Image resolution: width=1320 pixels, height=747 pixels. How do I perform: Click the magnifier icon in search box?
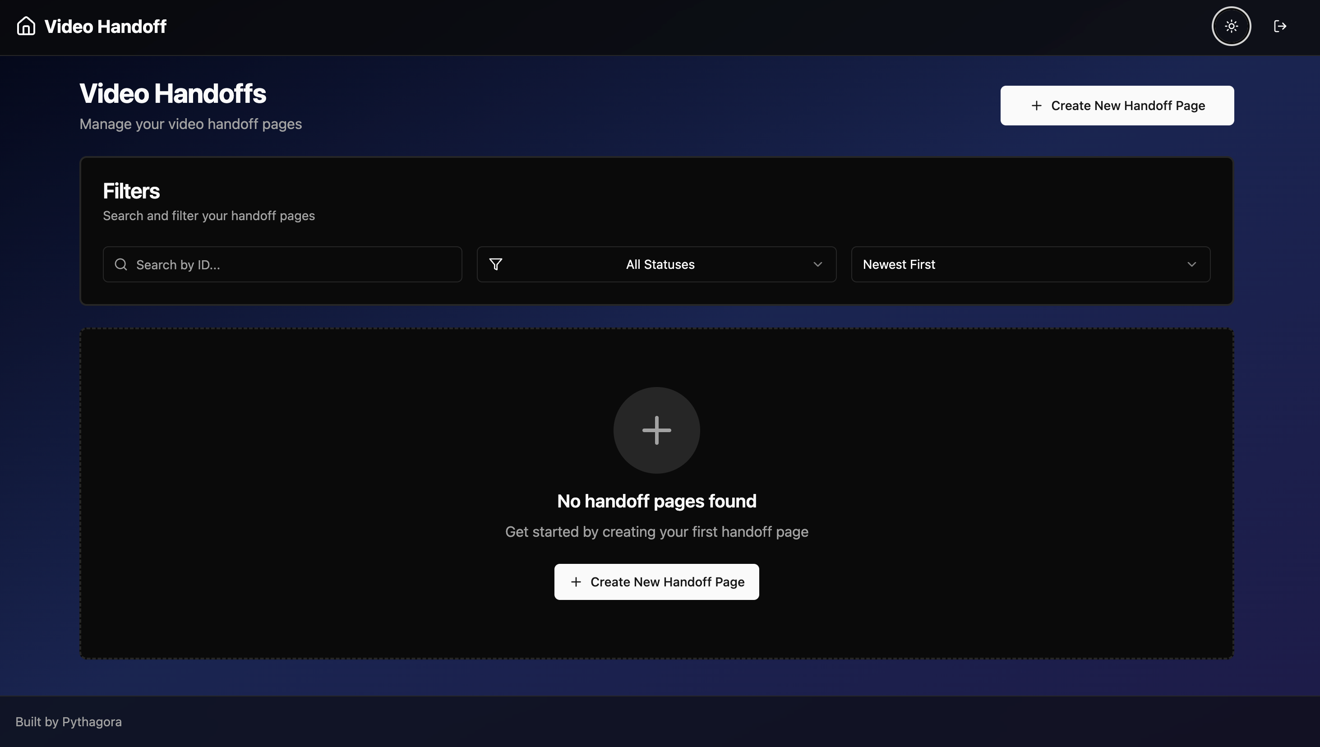pyautogui.click(x=120, y=264)
